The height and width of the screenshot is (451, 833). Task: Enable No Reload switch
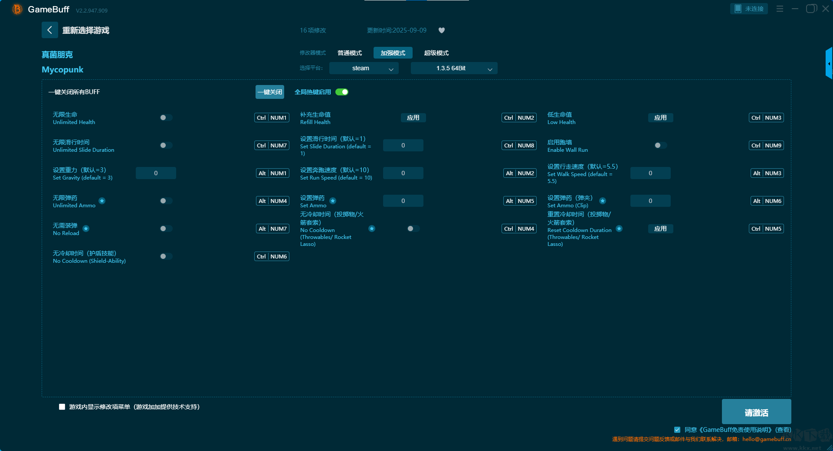pos(166,229)
